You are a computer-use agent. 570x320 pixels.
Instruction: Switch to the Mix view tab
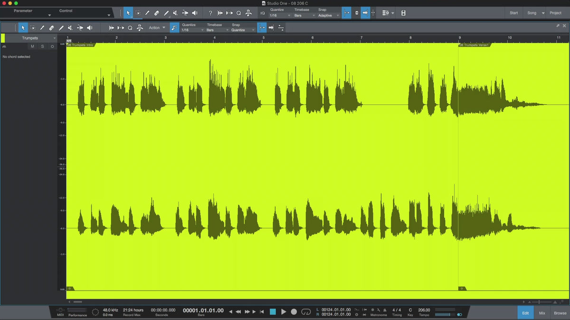pyautogui.click(x=542, y=313)
